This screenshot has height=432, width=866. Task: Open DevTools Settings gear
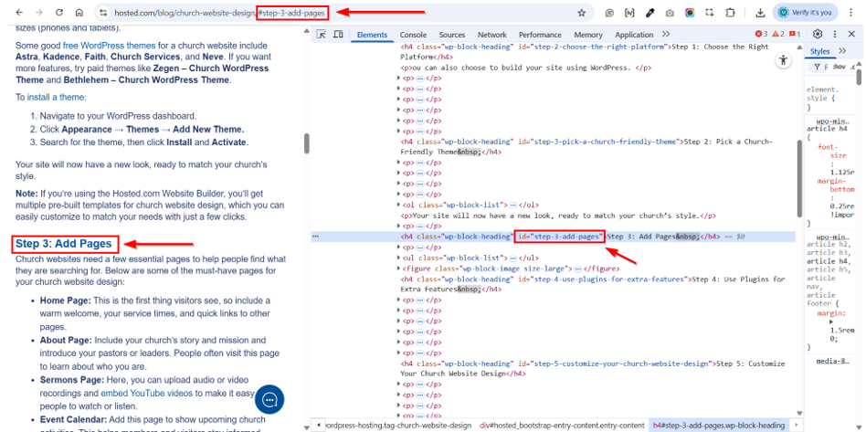(x=818, y=34)
